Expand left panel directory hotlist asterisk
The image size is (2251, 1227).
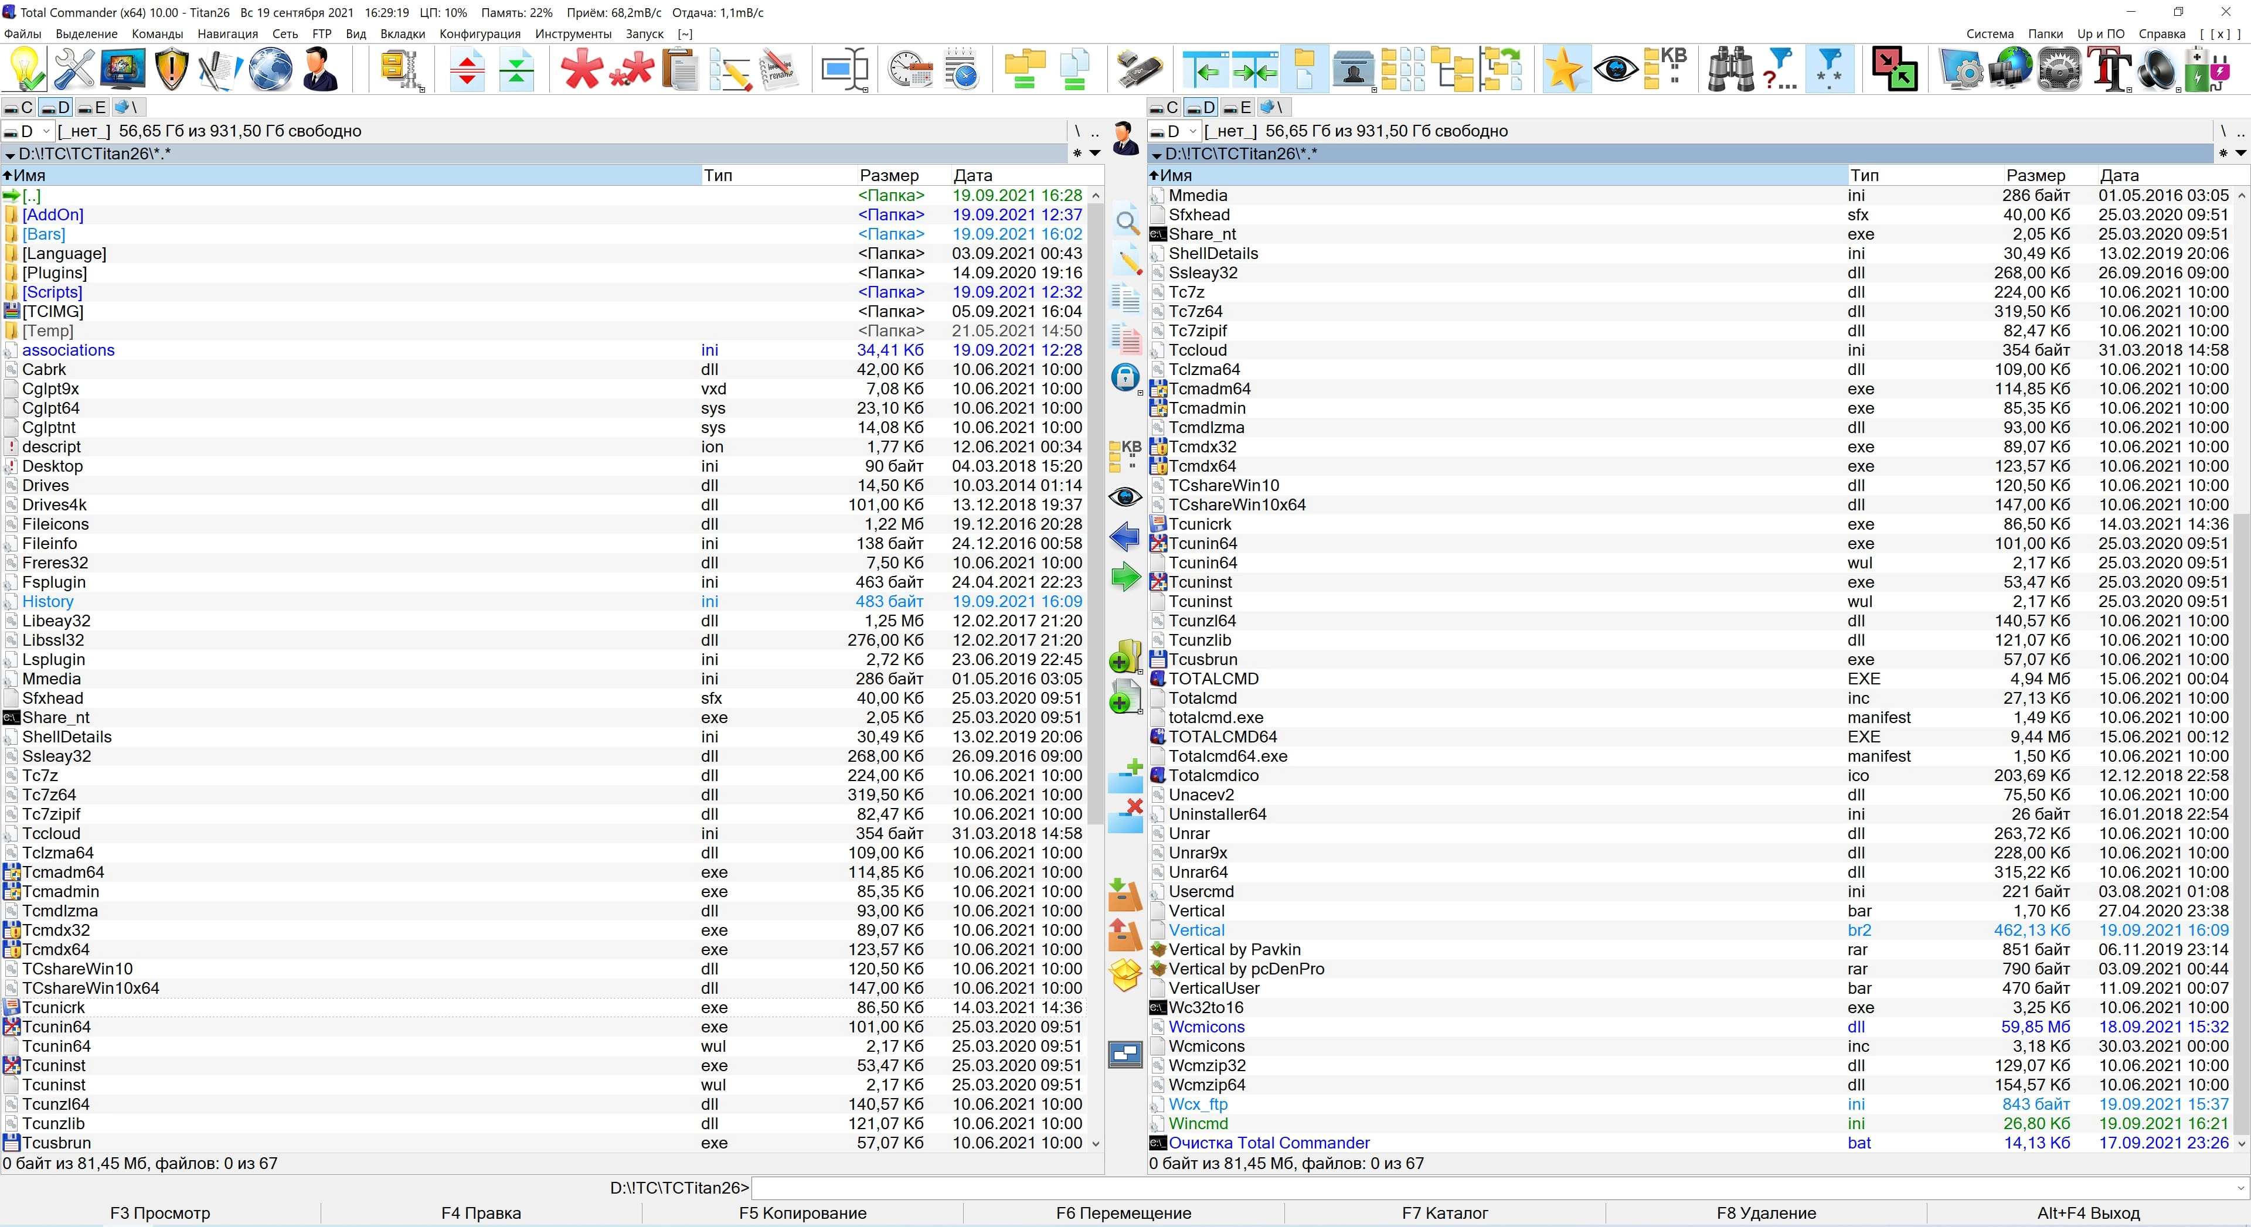click(x=1077, y=154)
